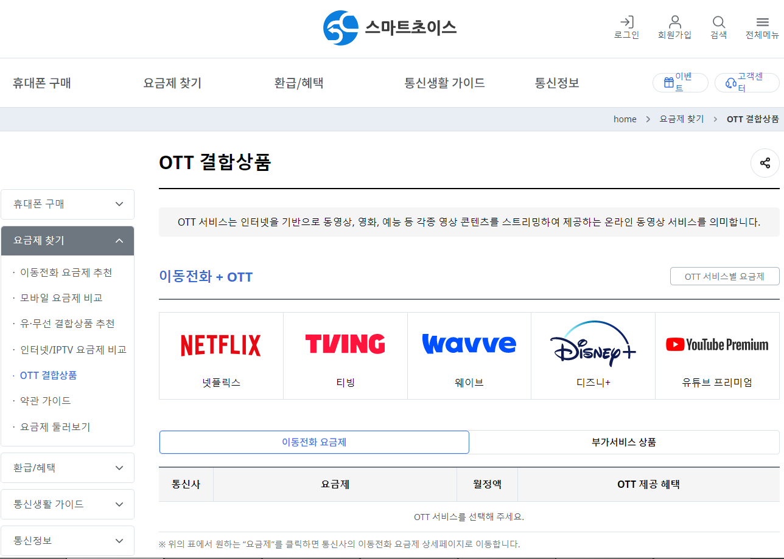Image resolution: width=784 pixels, height=559 pixels.
Task: Click the 유튜브 프리미엄 label text
Action: tap(717, 383)
